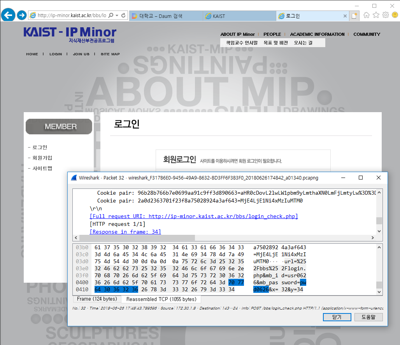Click left arrow of details horizontal scrollbar

(x=76, y=238)
